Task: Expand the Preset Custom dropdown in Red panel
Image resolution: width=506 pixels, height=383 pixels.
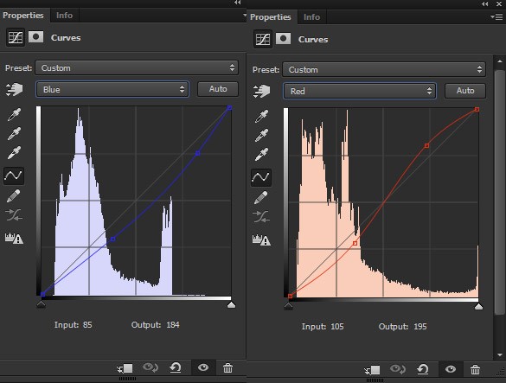Action: coord(384,70)
